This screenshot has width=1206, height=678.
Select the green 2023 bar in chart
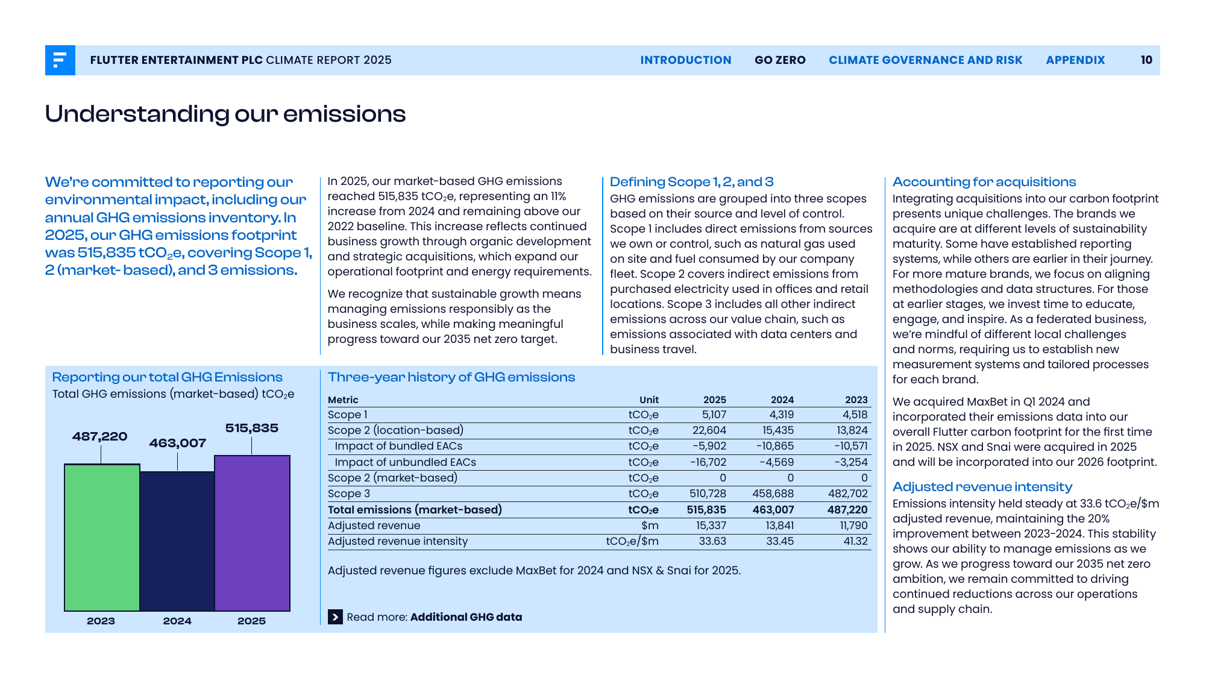102,538
